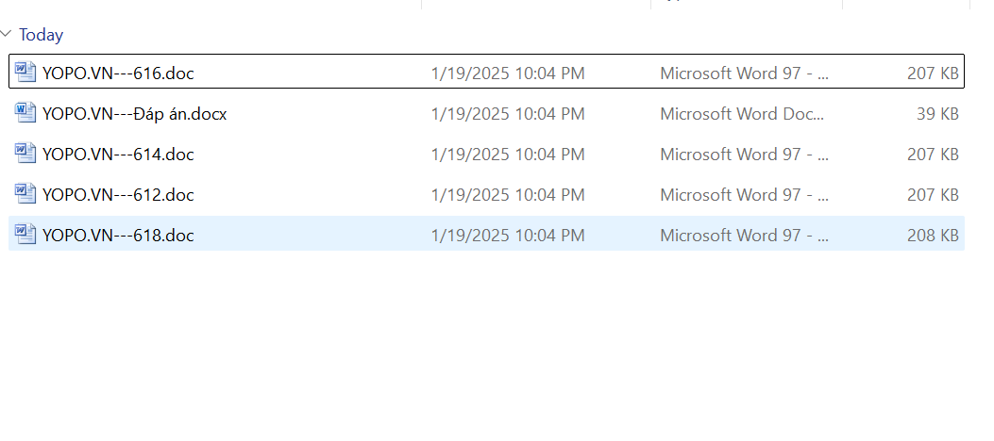Image resolution: width=994 pixels, height=441 pixels.
Task: Click the Word icon of YOPO.VN---618.doc
Action: [25, 235]
